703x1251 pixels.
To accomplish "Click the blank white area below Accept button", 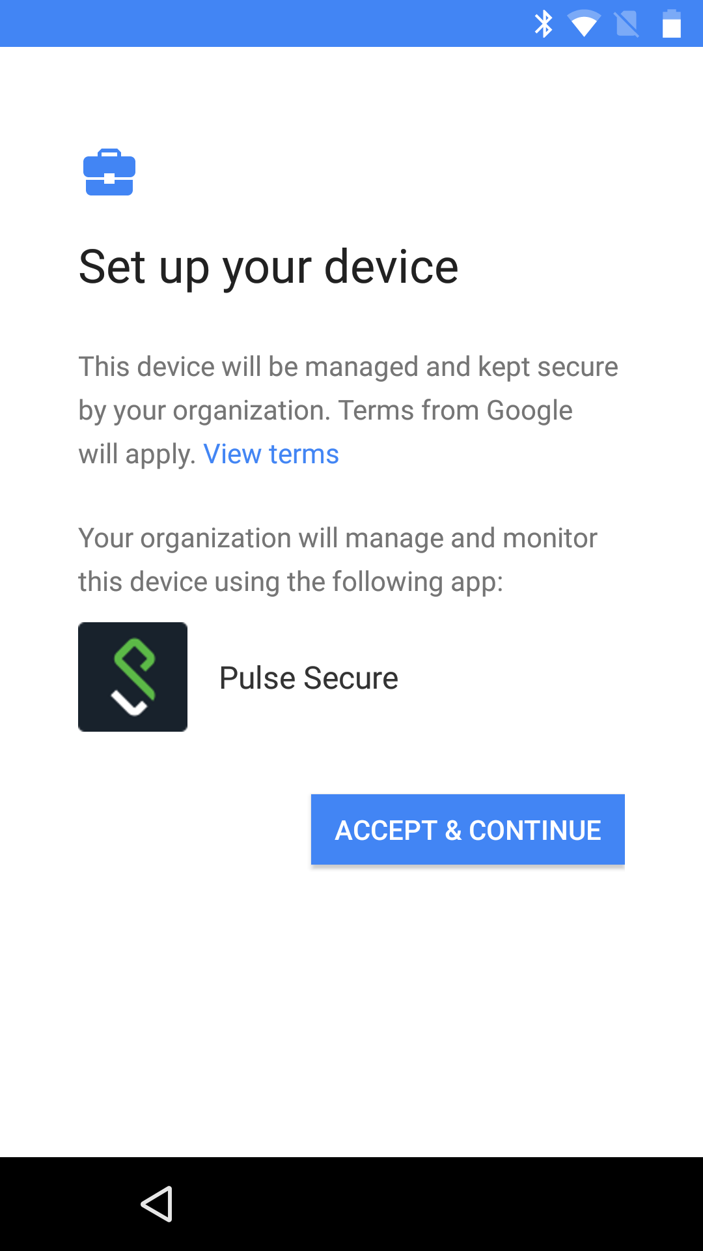I will pos(351,1010).
